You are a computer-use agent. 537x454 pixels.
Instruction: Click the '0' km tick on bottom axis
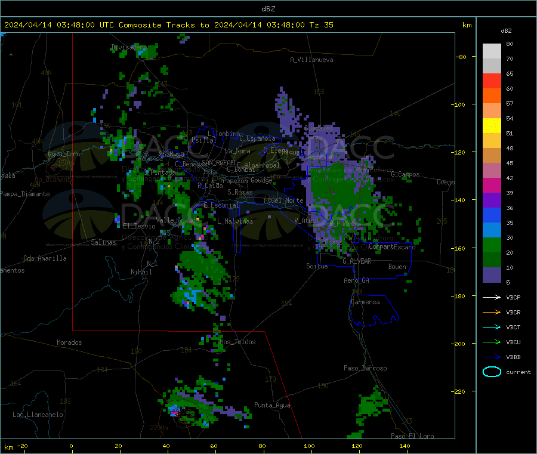coord(71,446)
